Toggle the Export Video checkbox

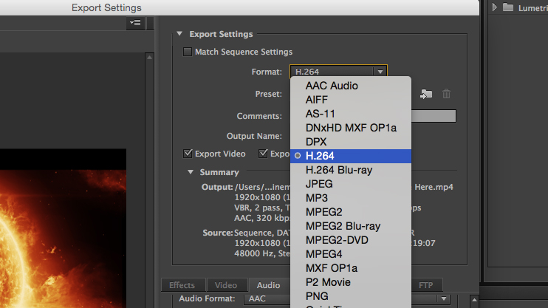pos(188,154)
